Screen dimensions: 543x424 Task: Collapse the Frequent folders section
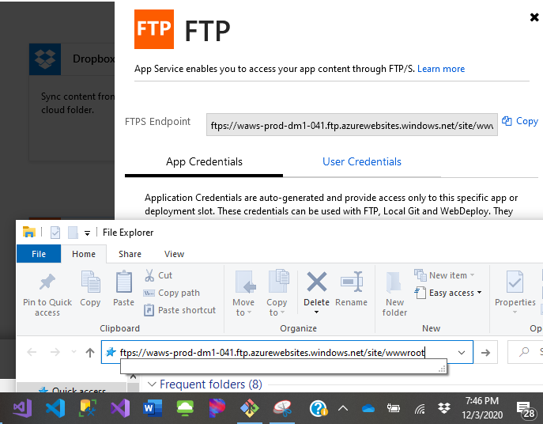point(152,384)
